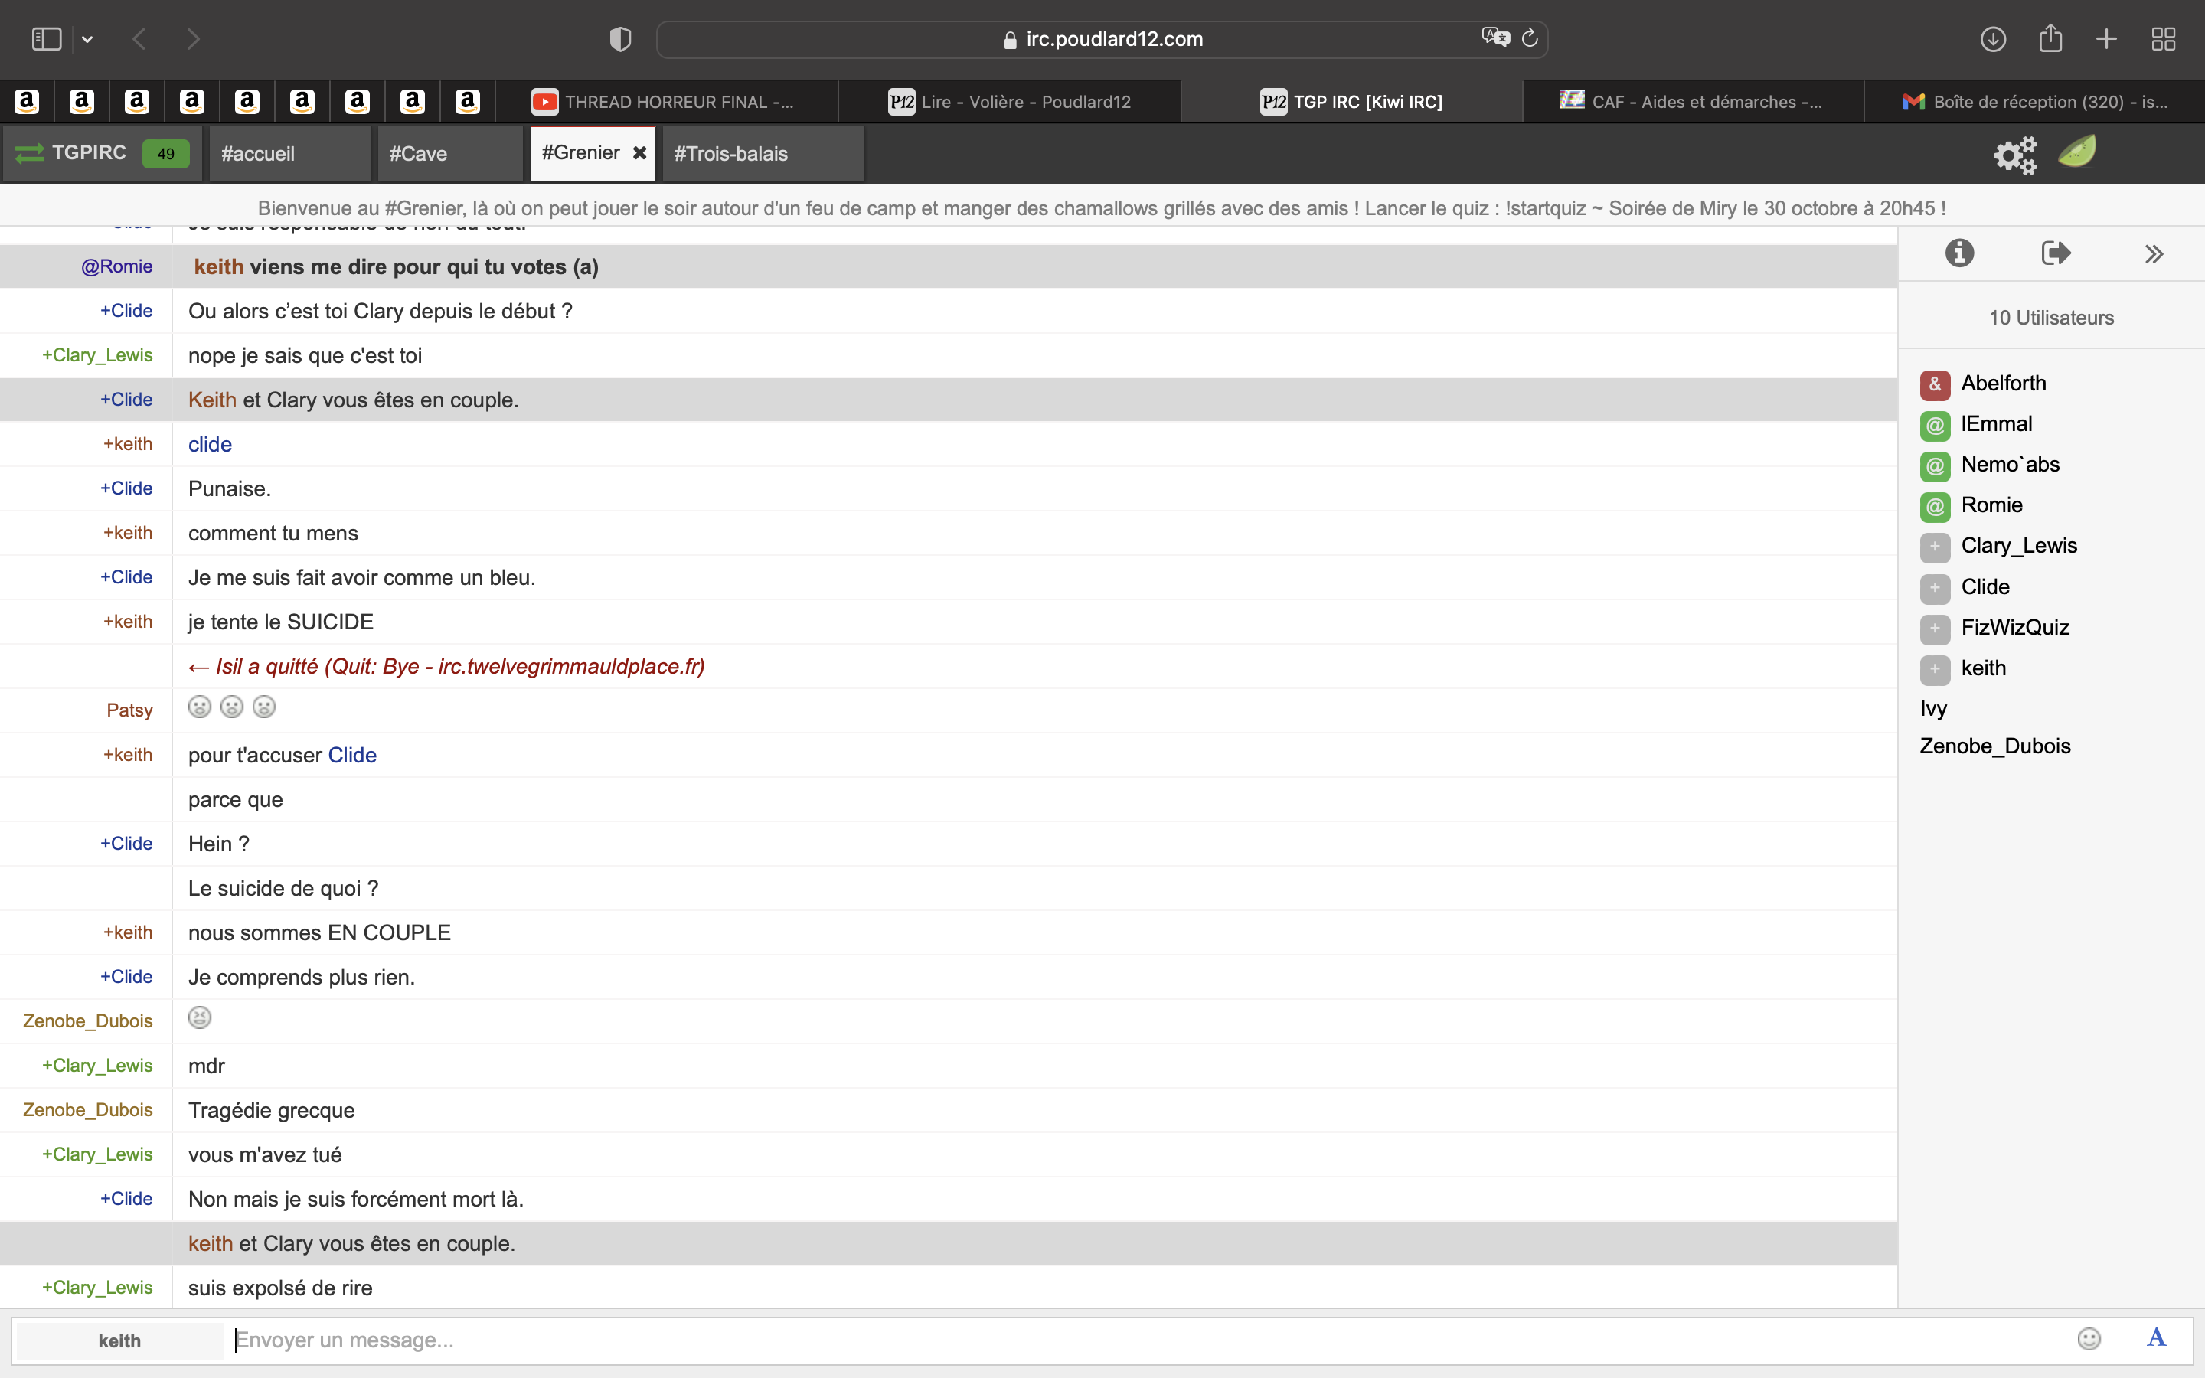Open text formatting 'A' icon
The width and height of the screenshot is (2205, 1378).
coord(2156,1338)
